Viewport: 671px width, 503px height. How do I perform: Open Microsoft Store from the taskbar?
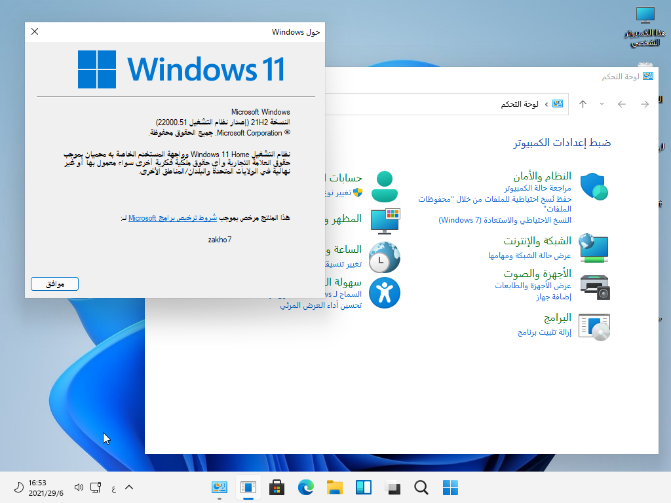(277, 487)
